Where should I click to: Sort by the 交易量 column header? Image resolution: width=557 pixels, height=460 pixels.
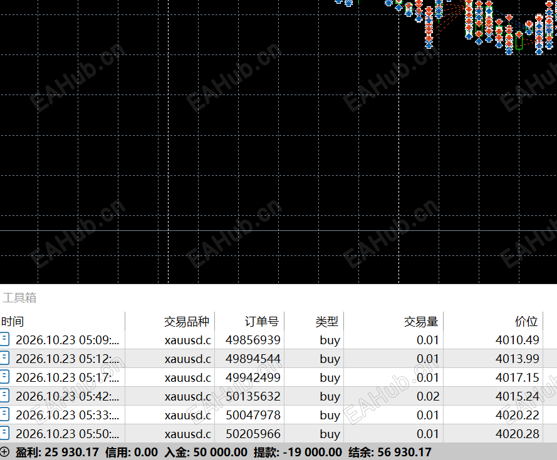tap(421, 322)
